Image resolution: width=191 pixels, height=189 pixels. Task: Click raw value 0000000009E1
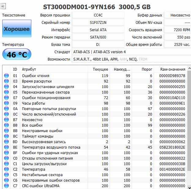[x=172, y=103]
